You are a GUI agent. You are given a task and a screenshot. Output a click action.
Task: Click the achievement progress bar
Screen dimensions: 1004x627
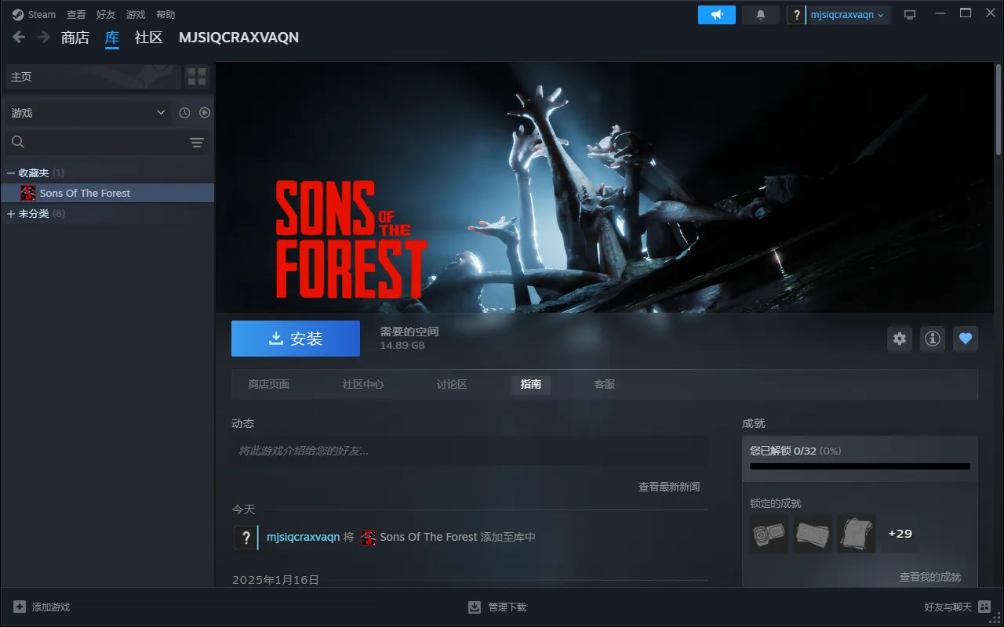860,466
